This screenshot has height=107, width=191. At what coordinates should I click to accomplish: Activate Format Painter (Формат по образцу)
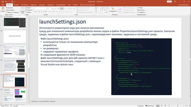coord(12,12)
